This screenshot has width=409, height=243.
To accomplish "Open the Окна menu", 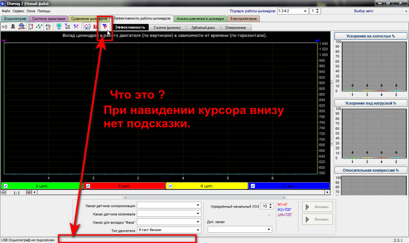I will pos(31,11).
